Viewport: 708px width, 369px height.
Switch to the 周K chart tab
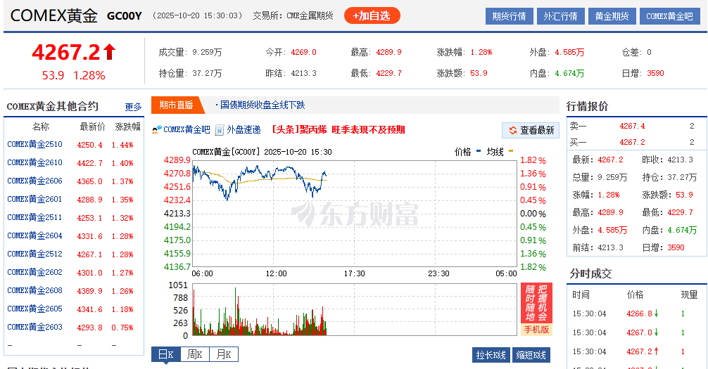[196, 354]
